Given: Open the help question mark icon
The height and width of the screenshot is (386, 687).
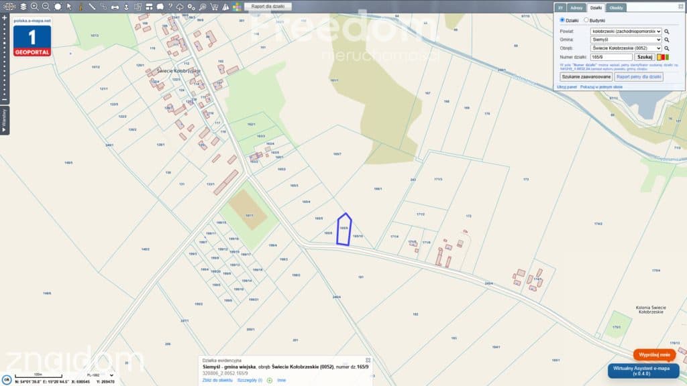Looking at the screenshot, I should tap(170, 7).
